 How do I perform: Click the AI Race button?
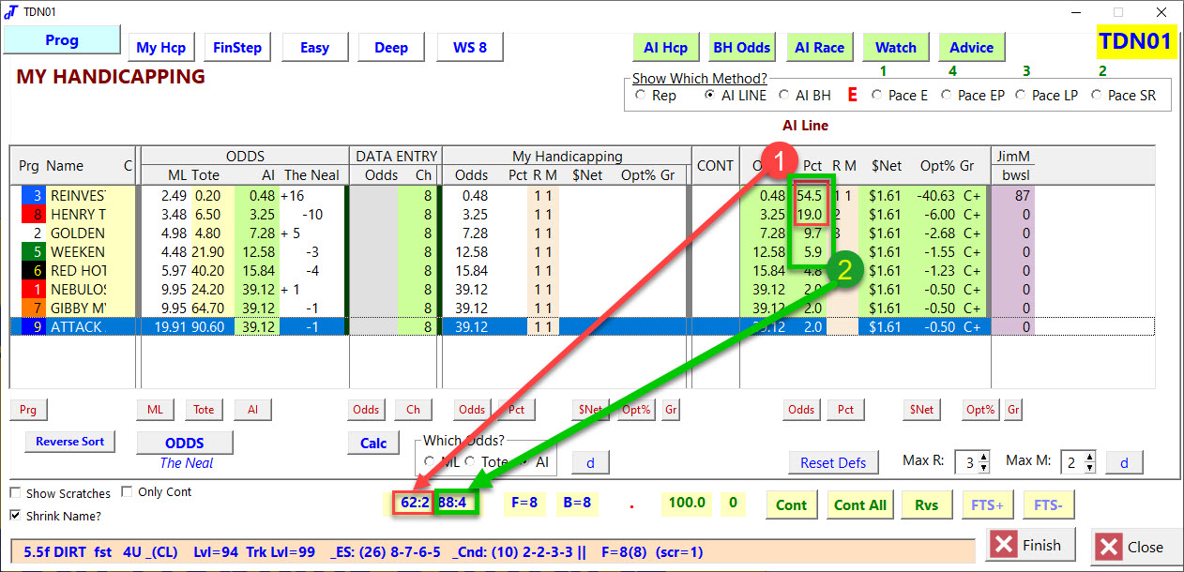819,48
